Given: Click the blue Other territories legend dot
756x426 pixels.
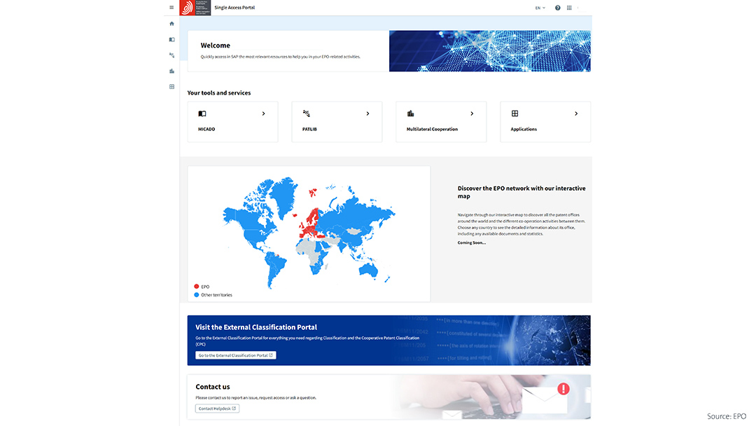Looking at the screenshot, I should [x=197, y=295].
